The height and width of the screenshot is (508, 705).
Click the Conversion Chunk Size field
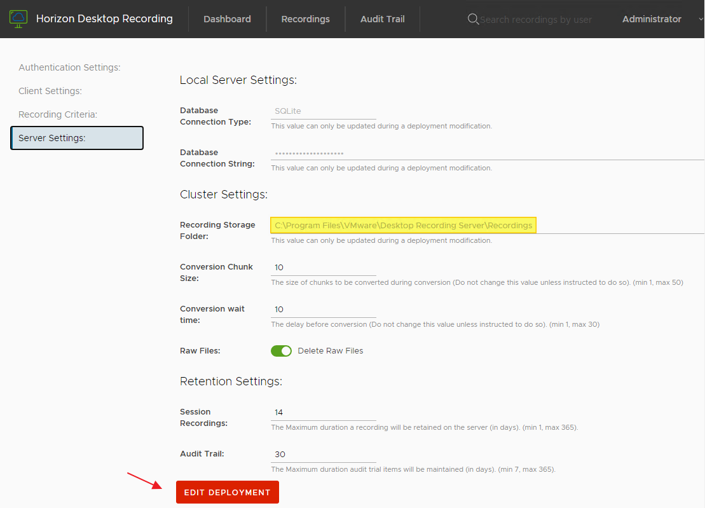[323, 268]
